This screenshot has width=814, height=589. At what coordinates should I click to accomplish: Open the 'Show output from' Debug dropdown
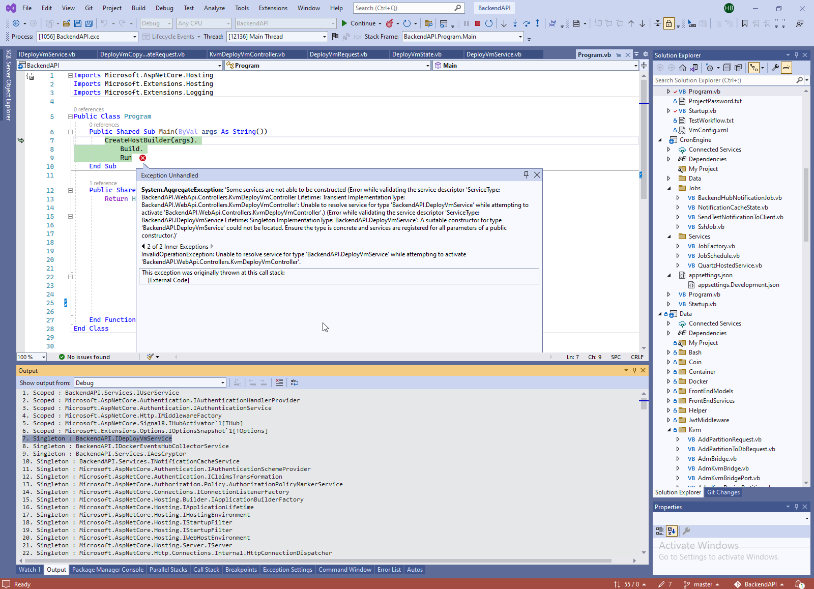click(x=150, y=383)
